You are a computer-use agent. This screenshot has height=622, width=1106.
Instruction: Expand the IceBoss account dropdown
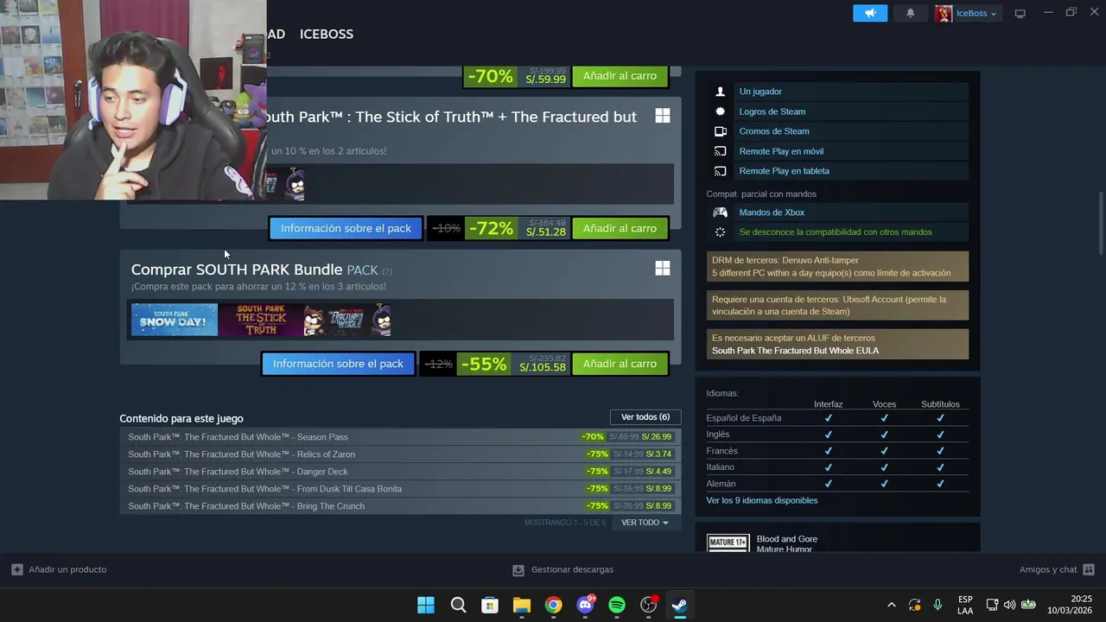tap(976, 13)
